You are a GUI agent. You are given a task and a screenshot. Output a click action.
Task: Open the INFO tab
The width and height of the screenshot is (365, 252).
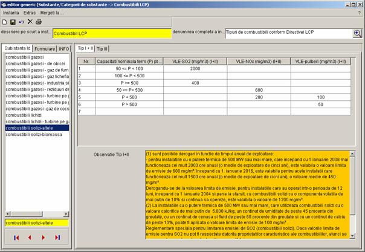point(64,48)
